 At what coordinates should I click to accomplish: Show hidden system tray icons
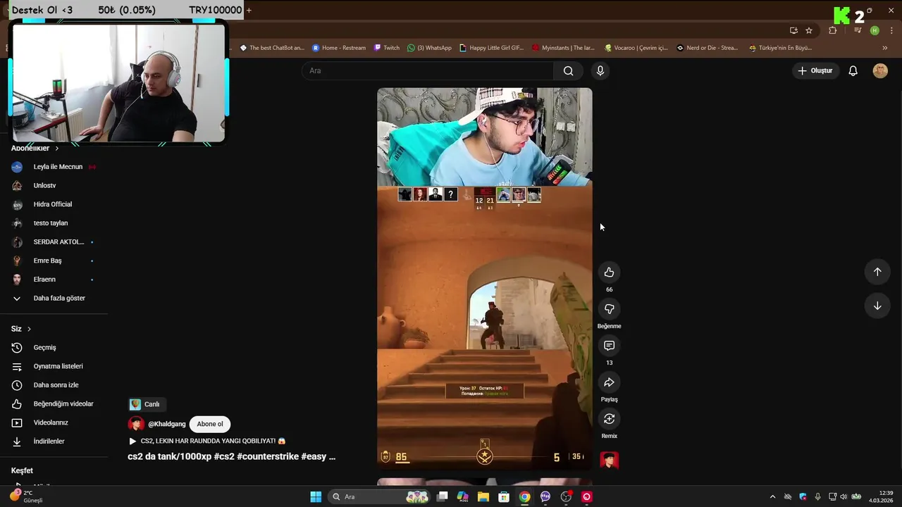pyautogui.click(x=772, y=496)
